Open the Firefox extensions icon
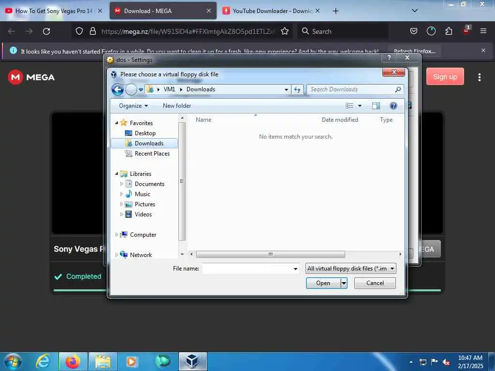This screenshot has width=495, height=371. pyautogui.click(x=449, y=31)
